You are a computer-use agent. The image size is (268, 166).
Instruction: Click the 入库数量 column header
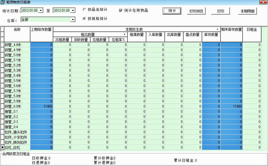click(155, 37)
